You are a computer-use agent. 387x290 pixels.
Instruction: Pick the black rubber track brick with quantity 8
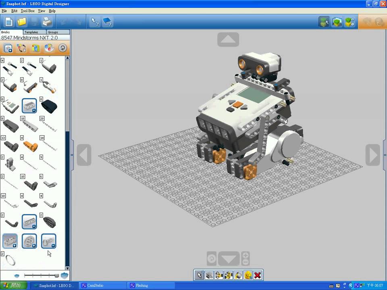pyautogui.click(x=49, y=106)
